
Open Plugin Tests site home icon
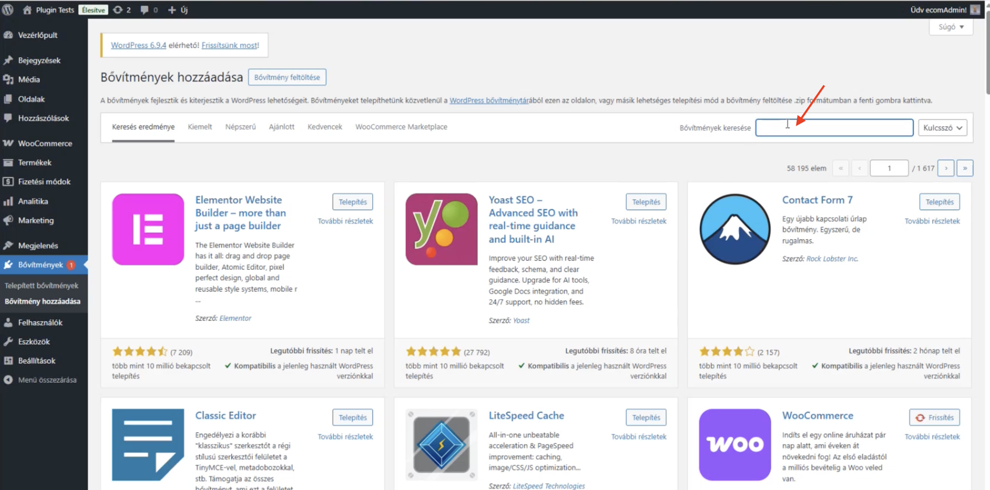click(27, 10)
